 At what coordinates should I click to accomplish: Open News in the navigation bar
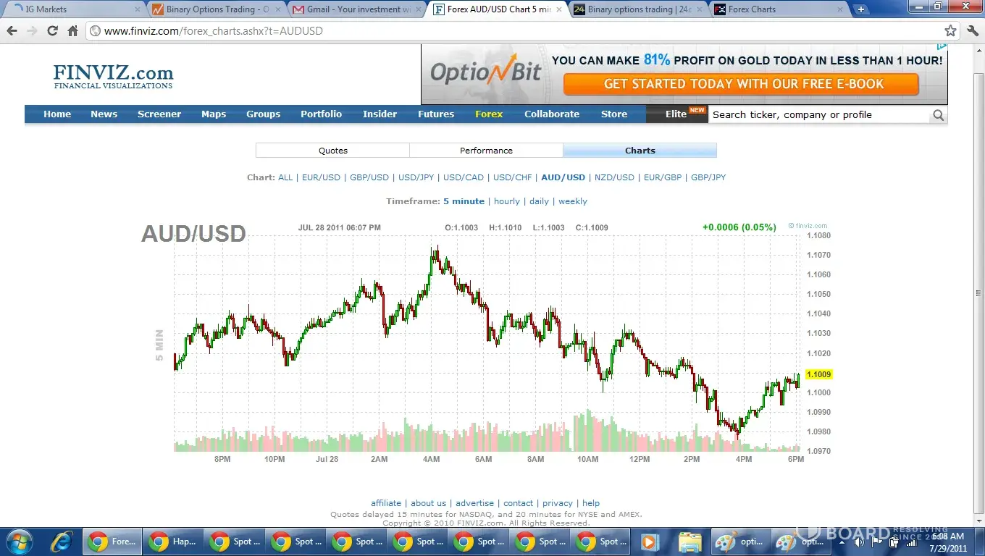[104, 114]
